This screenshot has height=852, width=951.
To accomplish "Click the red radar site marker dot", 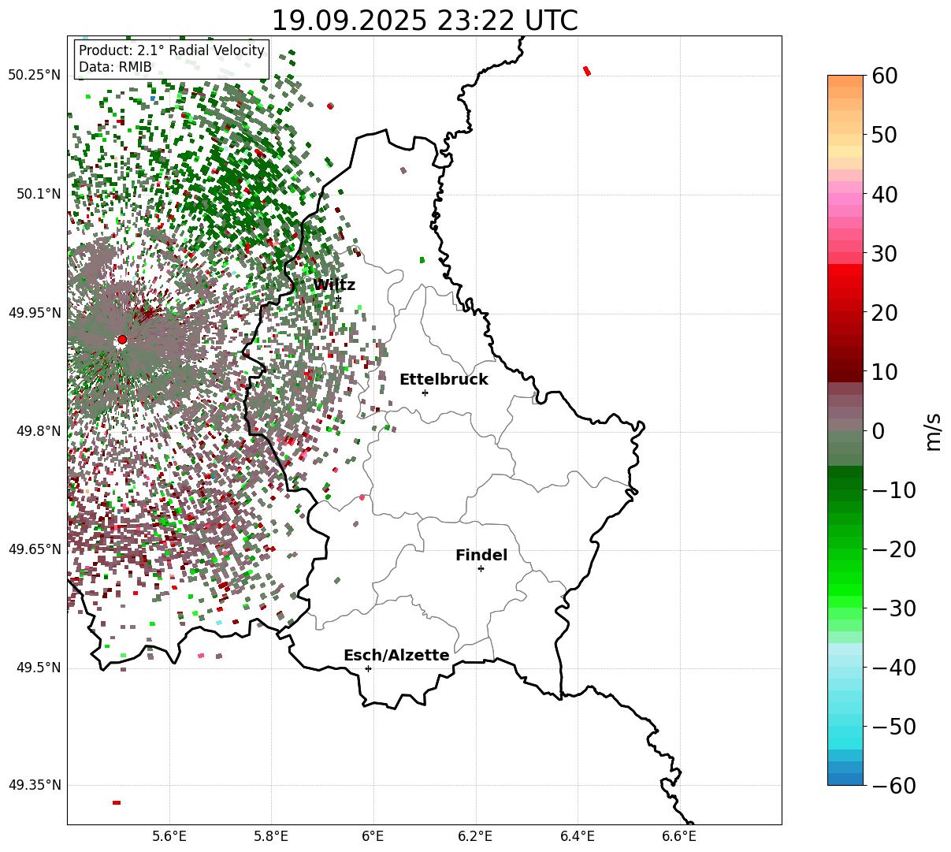I will coord(122,340).
